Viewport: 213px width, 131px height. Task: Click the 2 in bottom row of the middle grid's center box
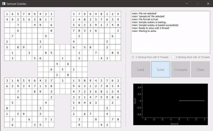(57, 75)
